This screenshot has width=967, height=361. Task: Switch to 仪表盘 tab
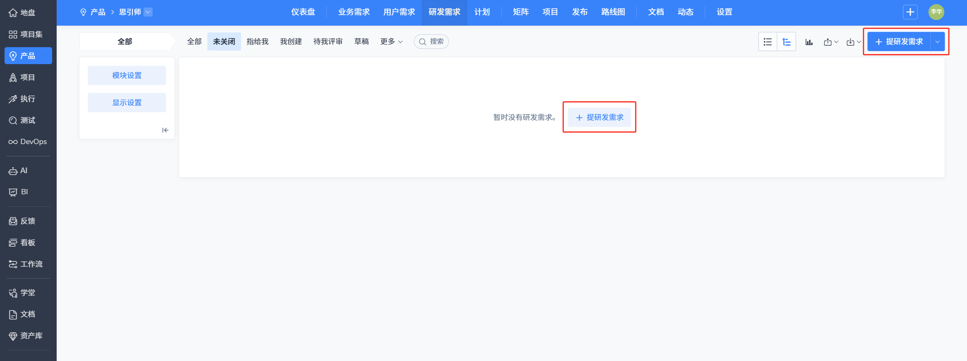click(303, 12)
